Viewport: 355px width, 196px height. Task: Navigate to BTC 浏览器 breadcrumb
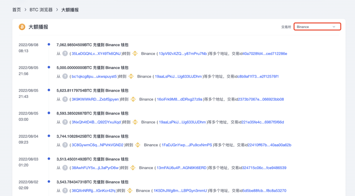click(41, 10)
